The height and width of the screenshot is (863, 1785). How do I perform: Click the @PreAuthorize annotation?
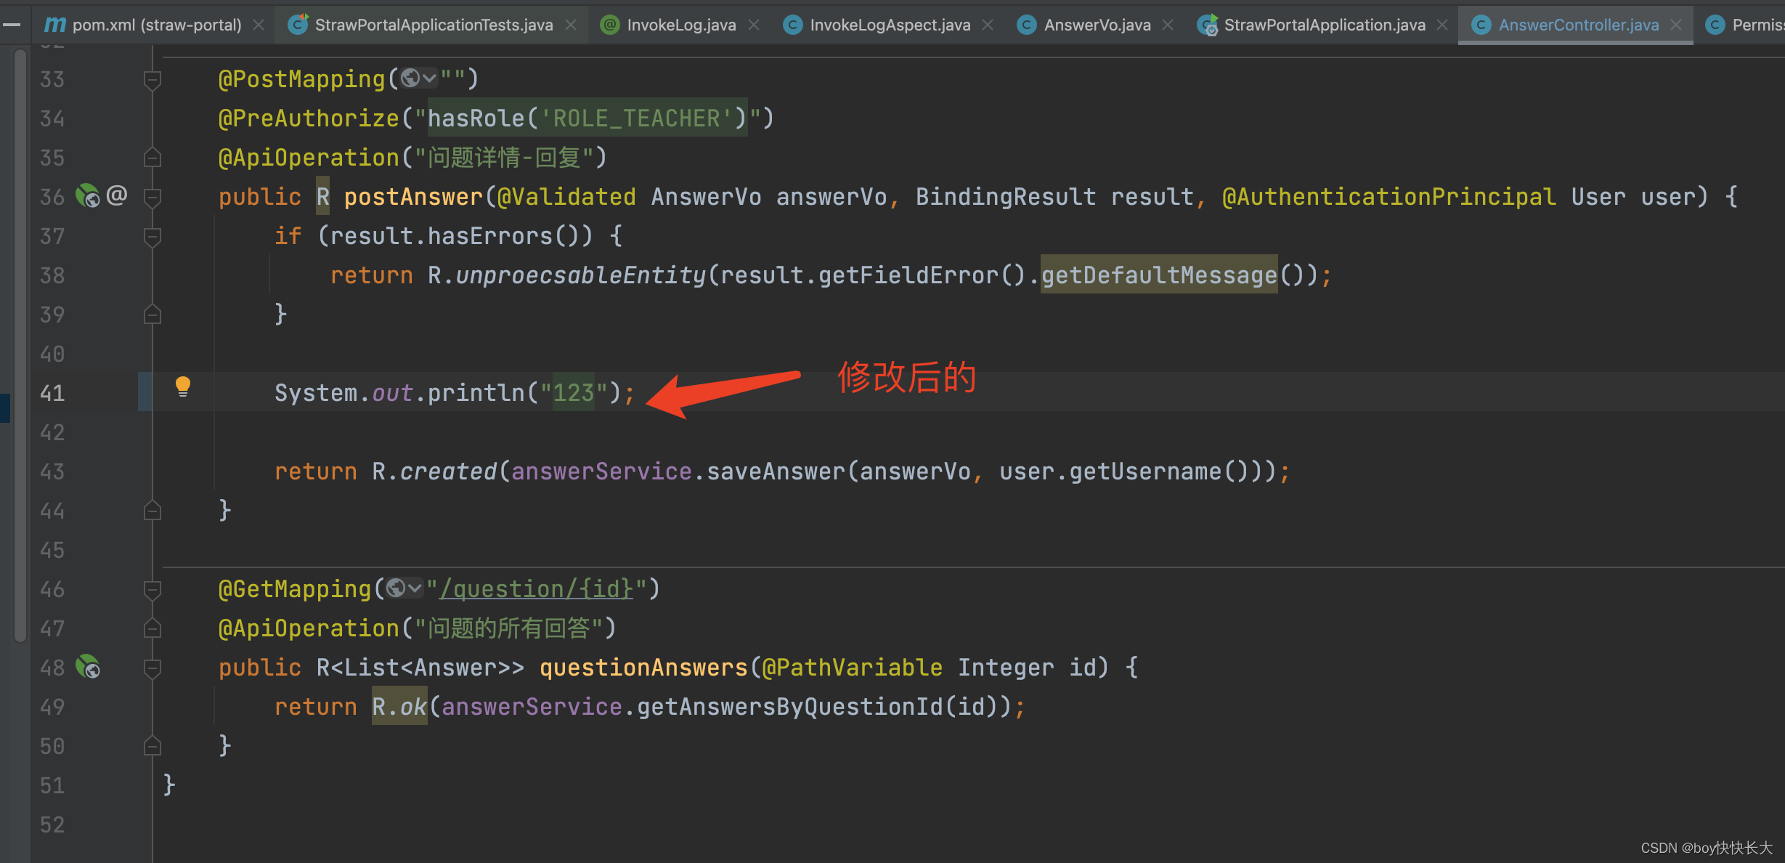pos(309,118)
